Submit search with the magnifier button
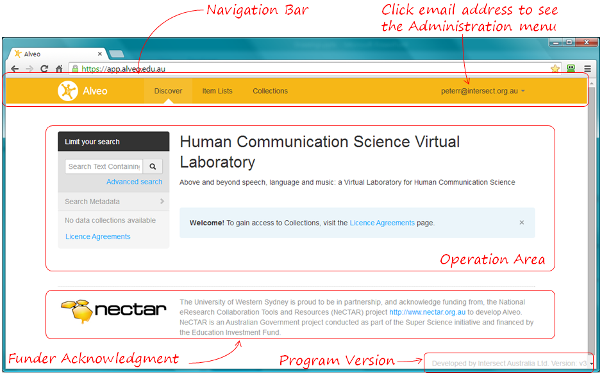The height and width of the screenshot is (375, 602). (153, 166)
